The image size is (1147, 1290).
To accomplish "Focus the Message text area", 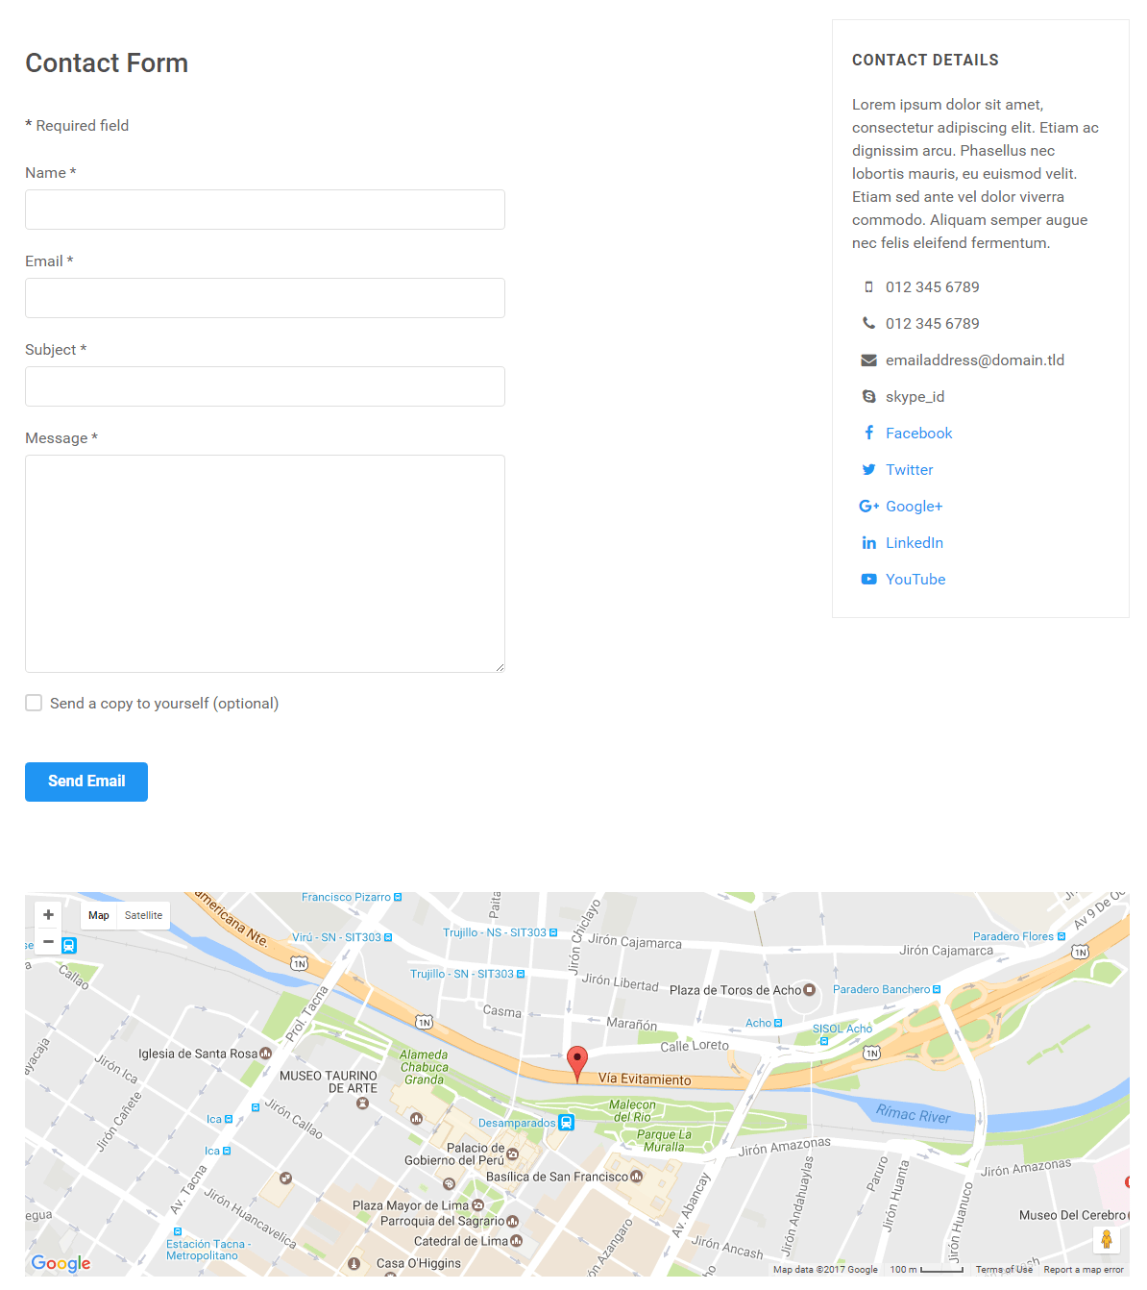I will tap(265, 563).
